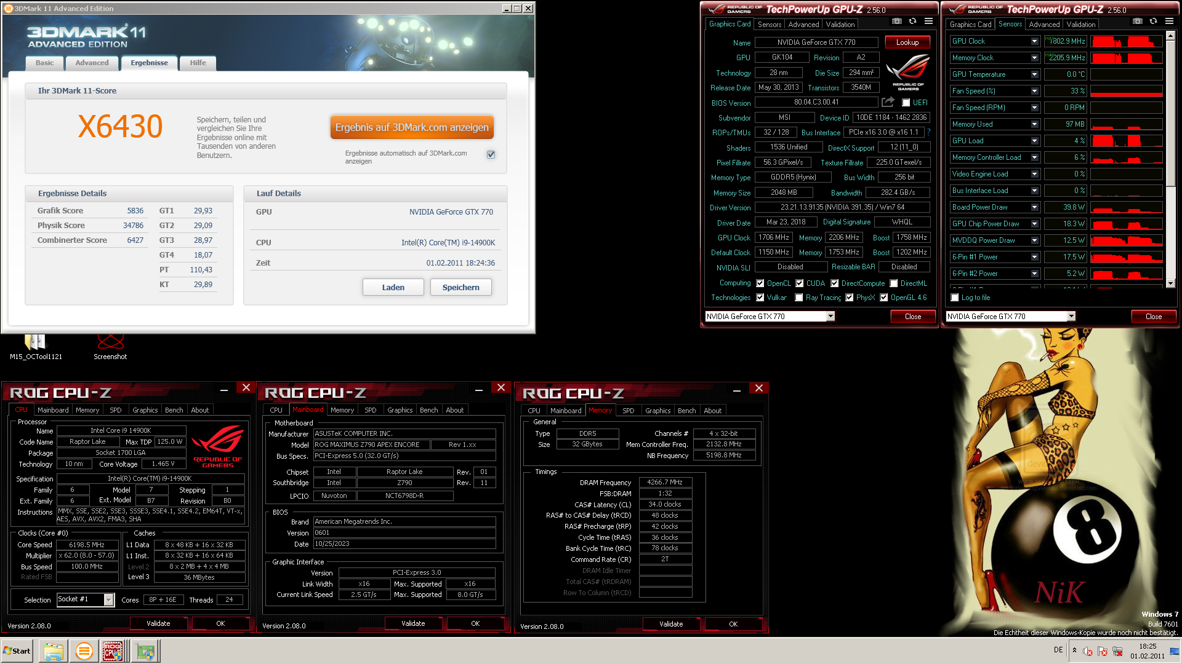Open GPU selector dropdown in Graphics Card window
The height and width of the screenshot is (664, 1182).
tap(830, 317)
